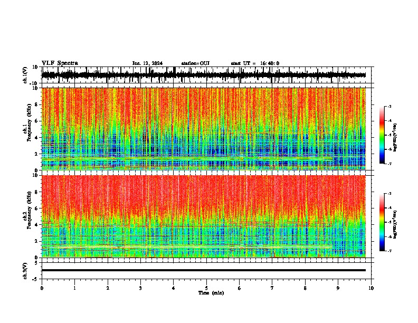This screenshot has width=418, height=323.
Task: Click the "-3" label on ch.1 color bar
Action: (389, 107)
